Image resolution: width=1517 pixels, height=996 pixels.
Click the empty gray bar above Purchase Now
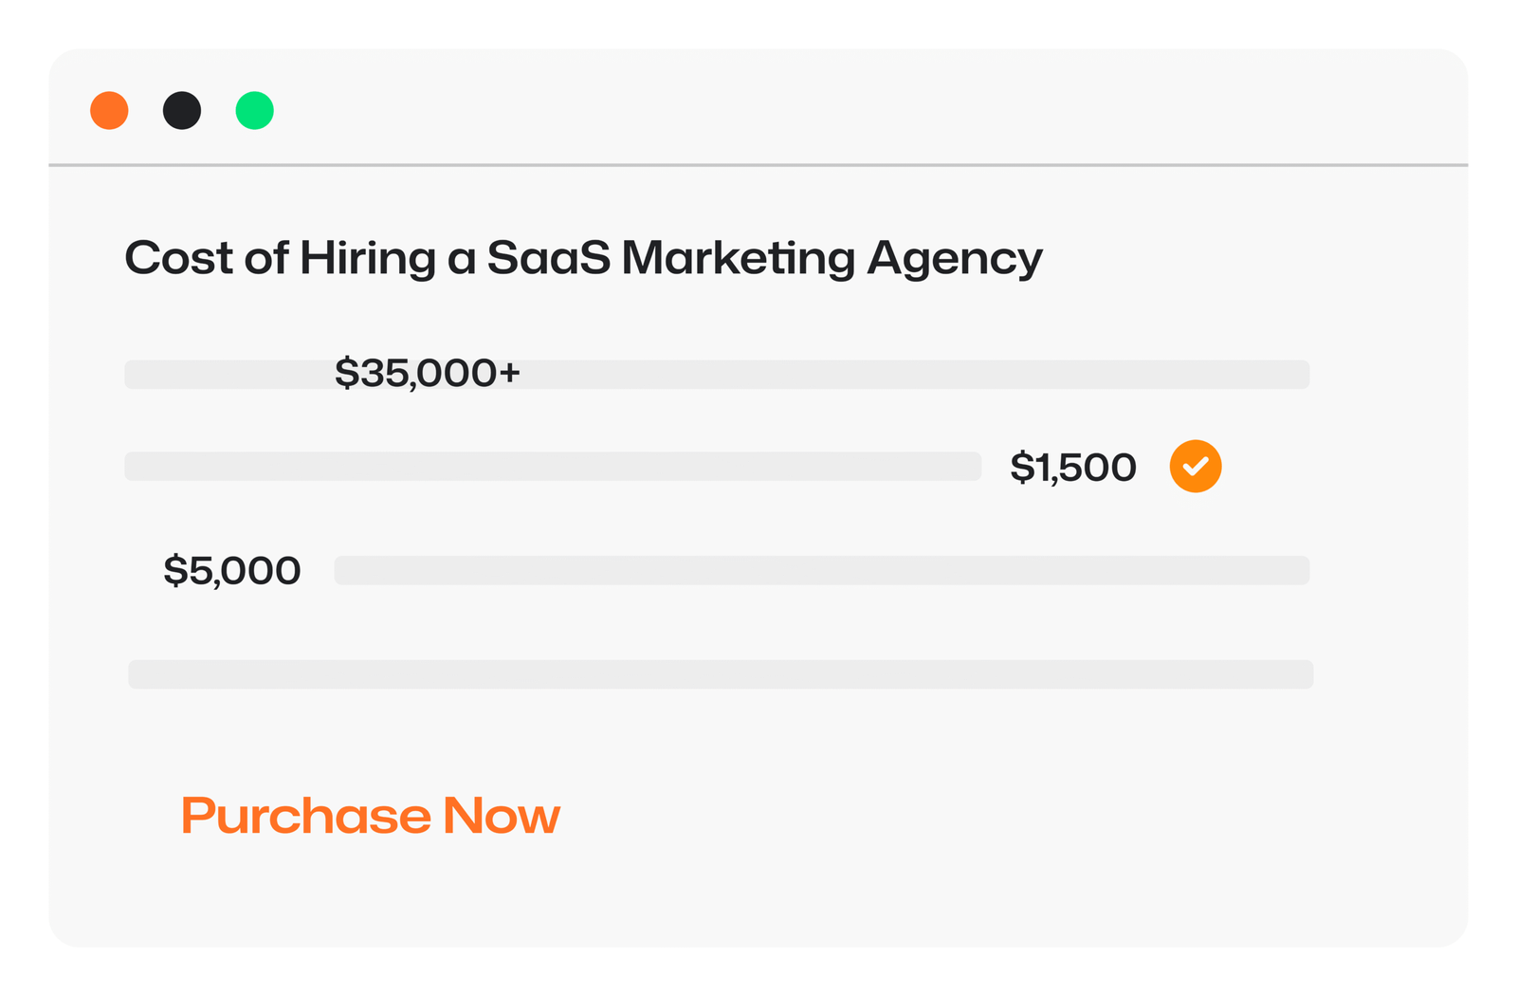click(x=721, y=674)
